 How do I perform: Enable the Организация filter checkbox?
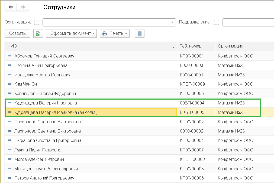pyautogui.click(x=37, y=22)
